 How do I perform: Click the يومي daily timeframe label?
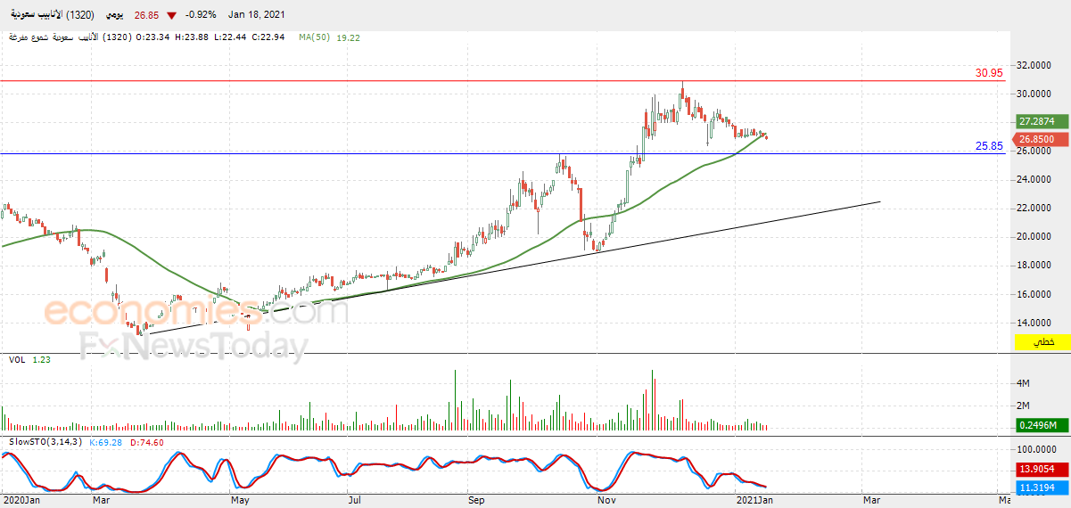(116, 15)
